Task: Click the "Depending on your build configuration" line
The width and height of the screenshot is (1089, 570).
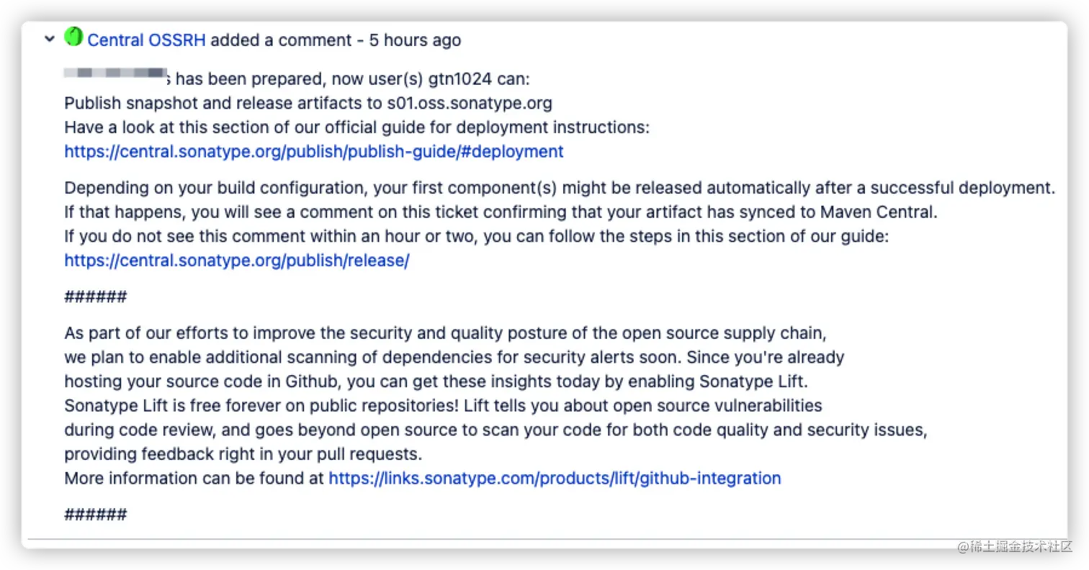Action: pos(559,189)
